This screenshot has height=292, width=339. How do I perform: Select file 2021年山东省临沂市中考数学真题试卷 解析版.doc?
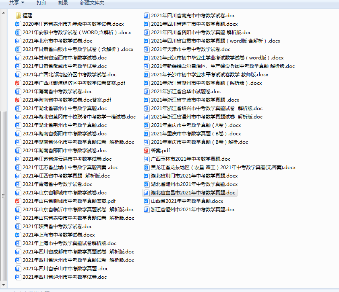(x=74, y=210)
